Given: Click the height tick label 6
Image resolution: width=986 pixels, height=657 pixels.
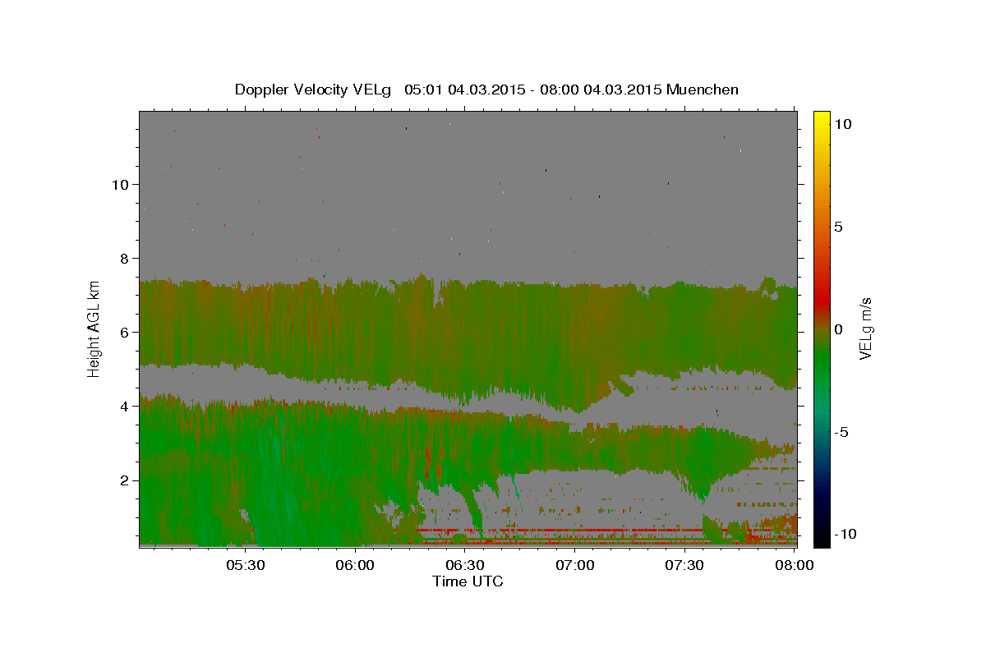Looking at the screenshot, I should 125,333.
